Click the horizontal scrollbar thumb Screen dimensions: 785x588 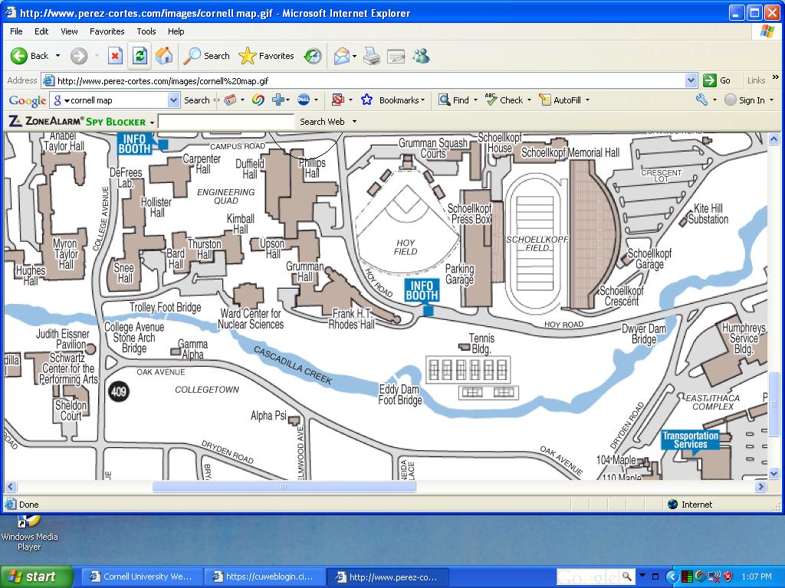[x=284, y=487]
